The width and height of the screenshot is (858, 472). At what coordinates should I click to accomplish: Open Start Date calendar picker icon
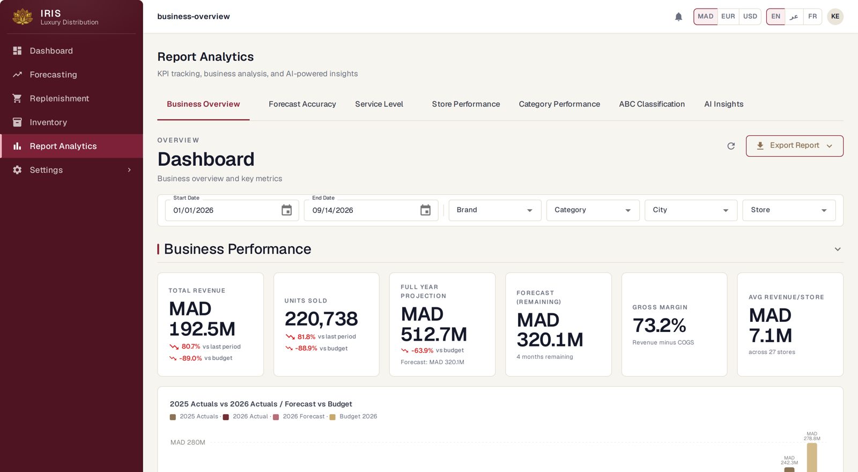click(287, 210)
